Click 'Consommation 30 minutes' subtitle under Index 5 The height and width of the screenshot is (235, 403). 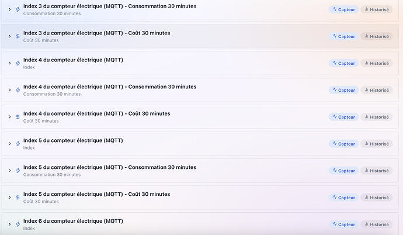52,175
